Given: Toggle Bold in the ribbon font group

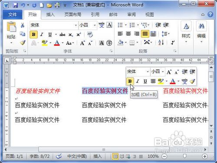Looking at the screenshot, I should click(x=33, y=34).
